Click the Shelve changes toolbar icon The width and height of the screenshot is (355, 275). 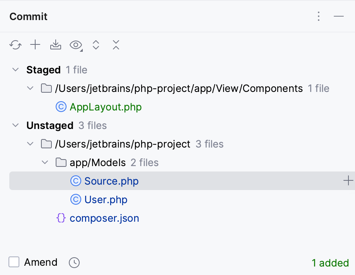pyautogui.click(x=55, y=45)
